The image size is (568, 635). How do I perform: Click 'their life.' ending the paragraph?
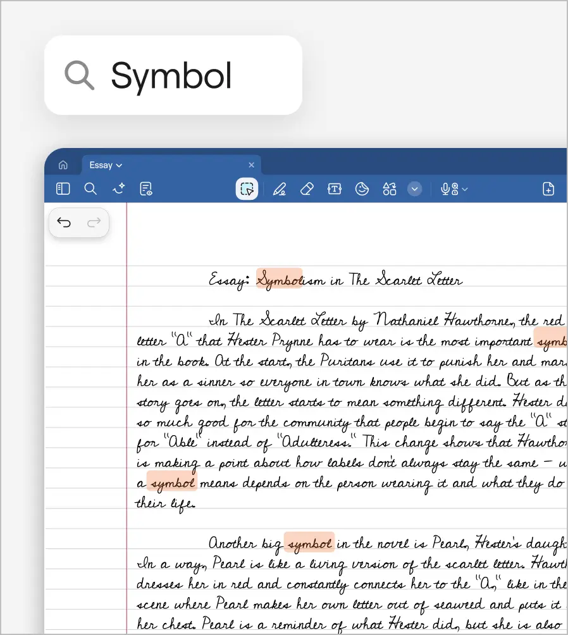coord(165,503)
